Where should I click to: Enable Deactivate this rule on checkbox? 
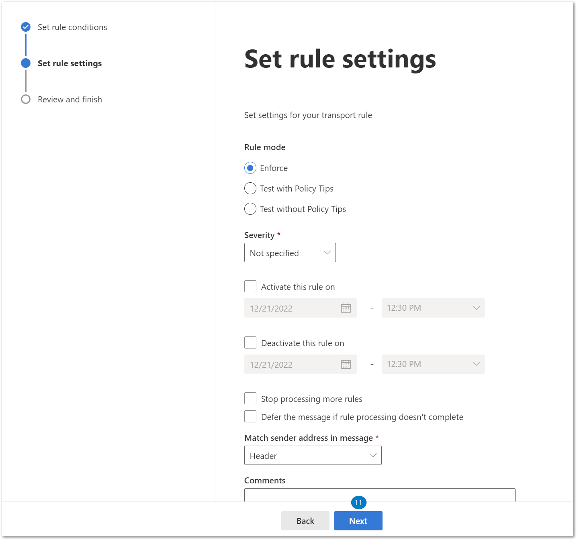(x=250, y=342)
